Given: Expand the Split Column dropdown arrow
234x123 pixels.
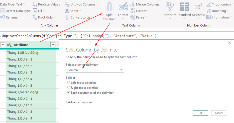Looking at the screenshot, I should (x=115, y=19).
